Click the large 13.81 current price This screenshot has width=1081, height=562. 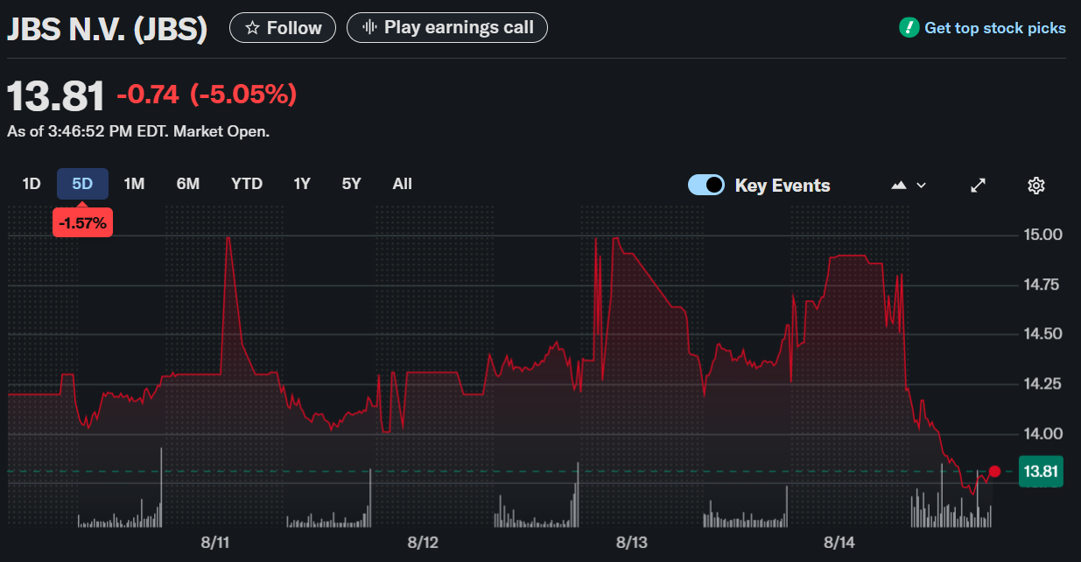(x=56, y=95)
